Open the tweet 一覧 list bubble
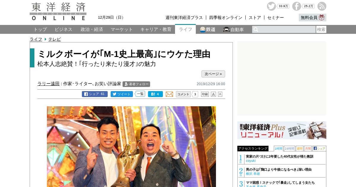Screen dimensions: 356x187 pos(140,94)
